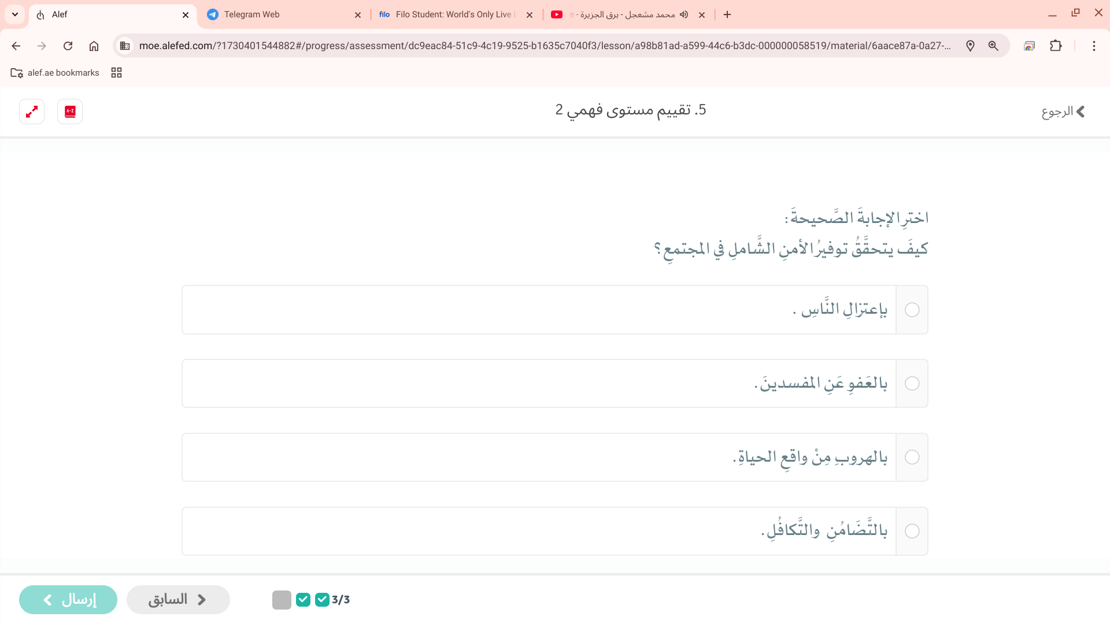The height and width of the screenshot is (624, 1110).
Task: Mute the audio icon on YouTube tab
Action: click(x=684, y=14)
